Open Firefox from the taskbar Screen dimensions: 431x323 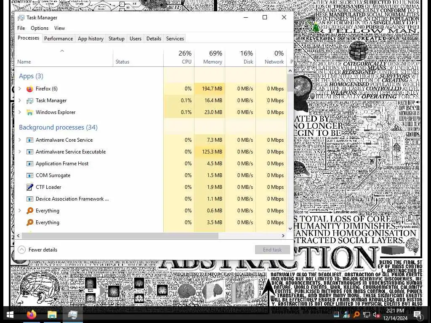coord(32,315)
